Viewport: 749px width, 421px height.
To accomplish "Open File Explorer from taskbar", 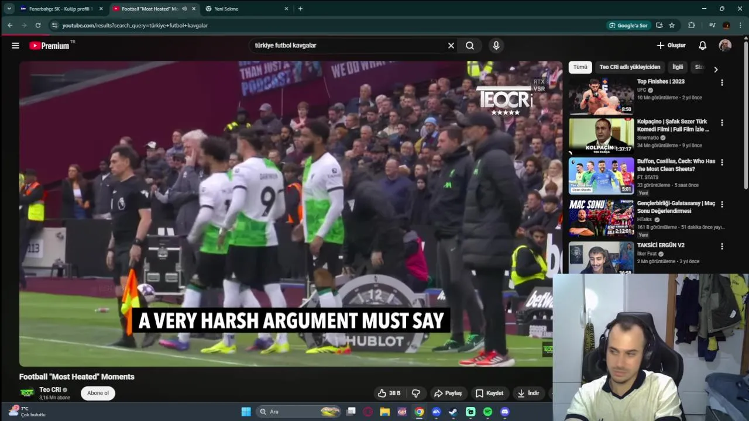I will [384, 412].
